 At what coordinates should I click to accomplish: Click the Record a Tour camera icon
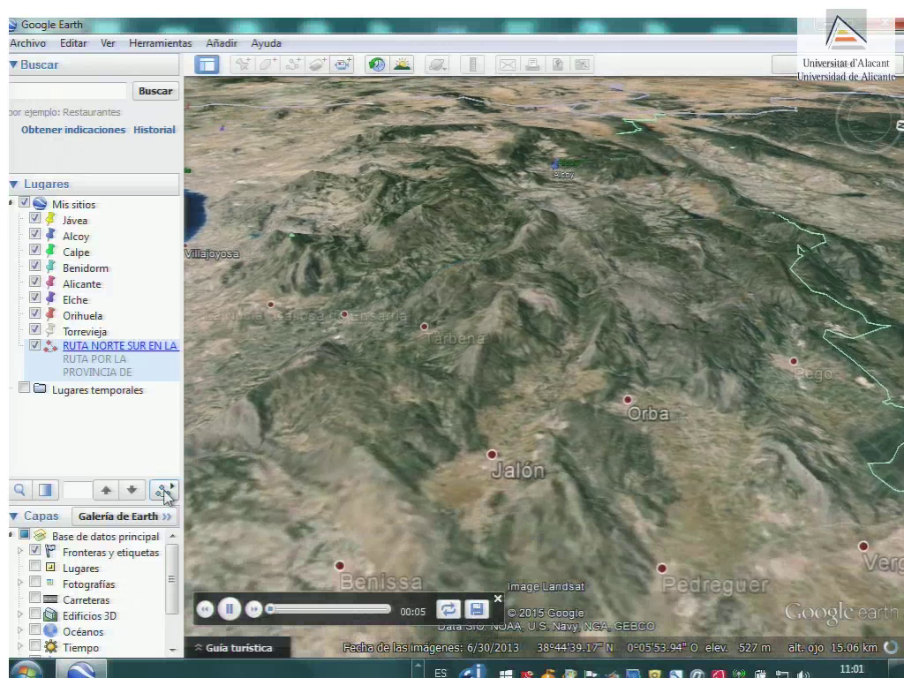343,64
